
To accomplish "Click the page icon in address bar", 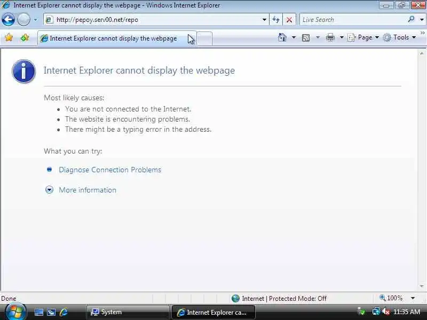I will point(49,20).
